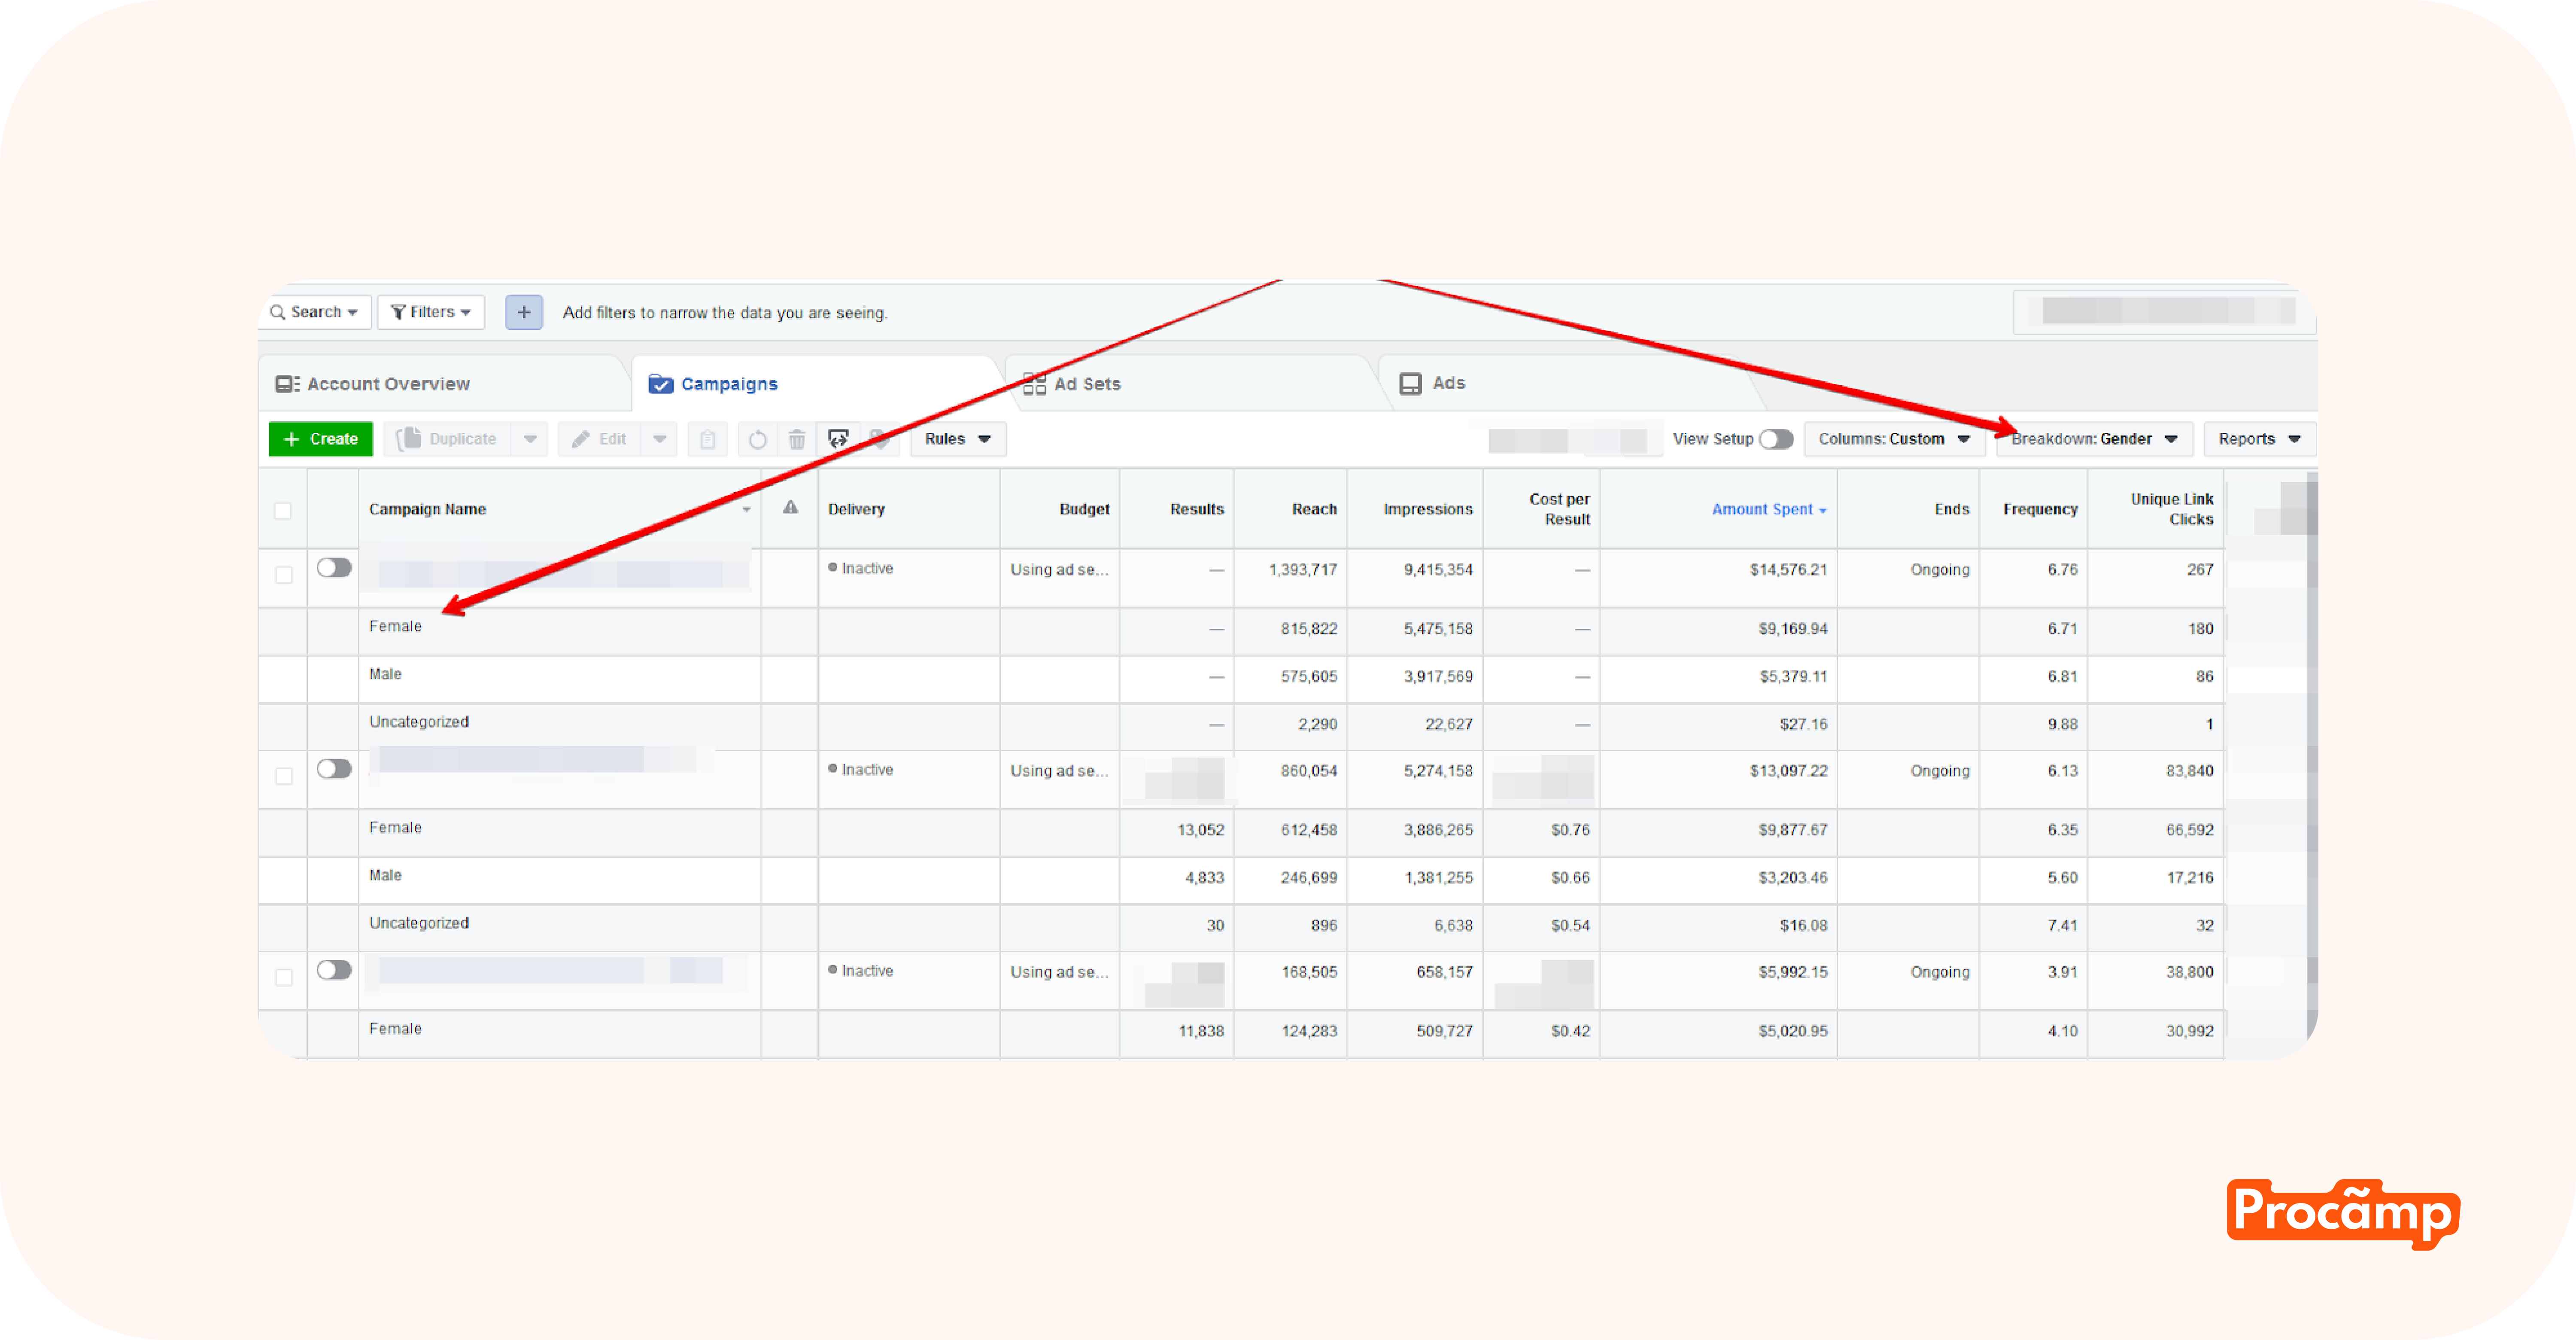The width and height of the screenshot is (2576, 1340).
Task: Click Campaign Name column dropdown arrow
Action: pyautogui.click(x=746, y=510)
